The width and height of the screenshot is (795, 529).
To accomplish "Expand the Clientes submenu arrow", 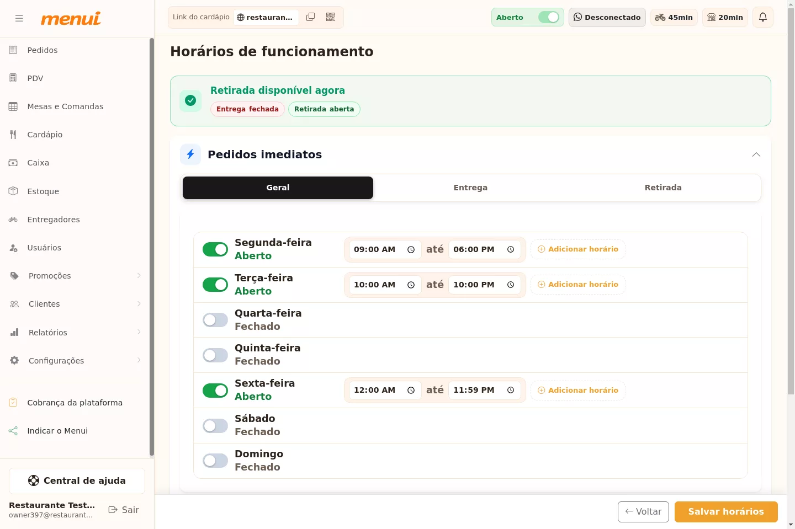I will point(139,304).
